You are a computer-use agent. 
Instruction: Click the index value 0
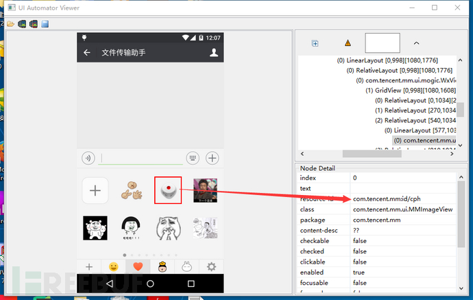355,178
